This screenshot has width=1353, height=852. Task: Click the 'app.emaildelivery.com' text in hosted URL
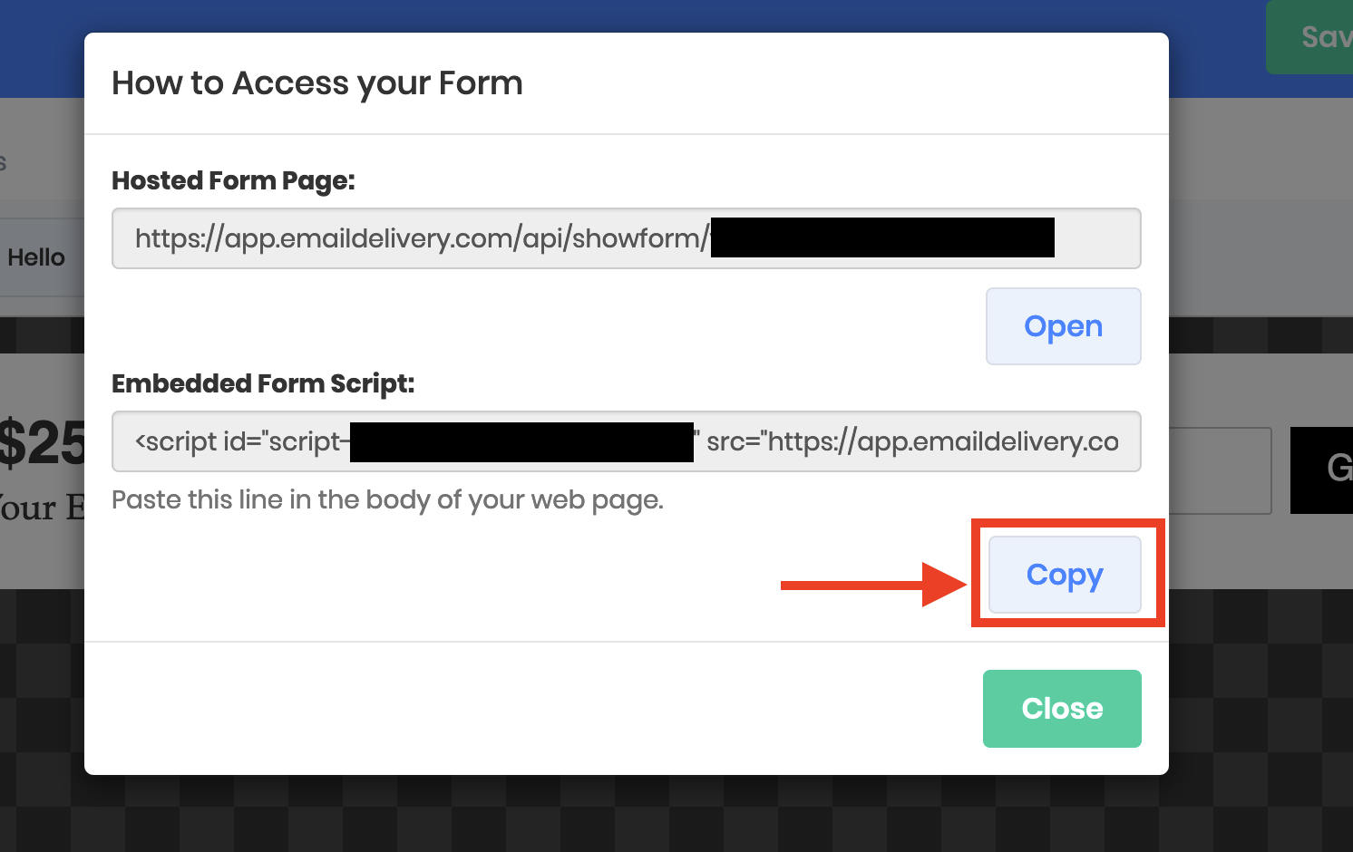370,238
